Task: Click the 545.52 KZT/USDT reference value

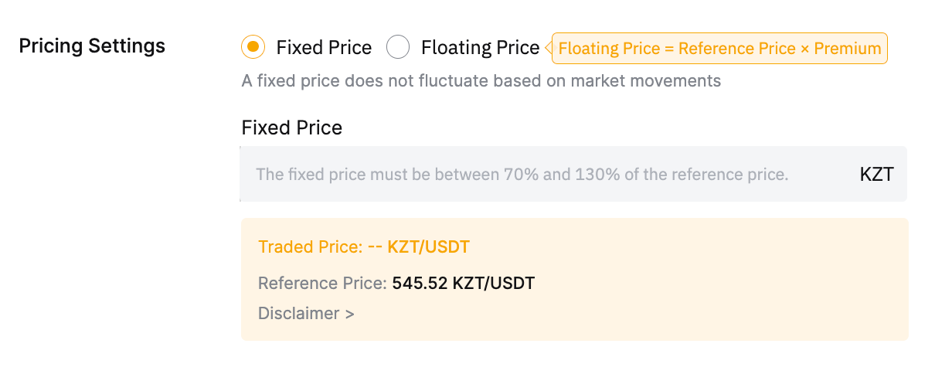Action: tap(463, 284)
